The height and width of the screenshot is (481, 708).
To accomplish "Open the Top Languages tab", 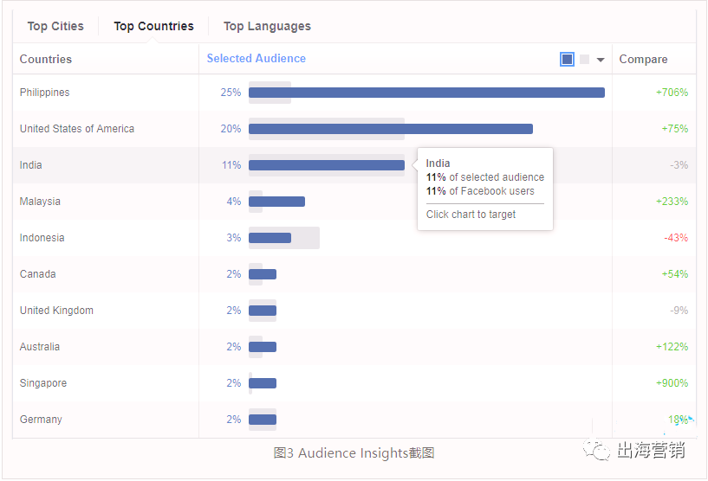I will (267, 27).
